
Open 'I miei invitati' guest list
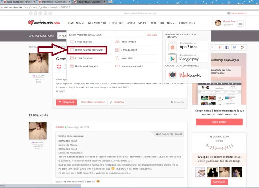click(128, 42)
